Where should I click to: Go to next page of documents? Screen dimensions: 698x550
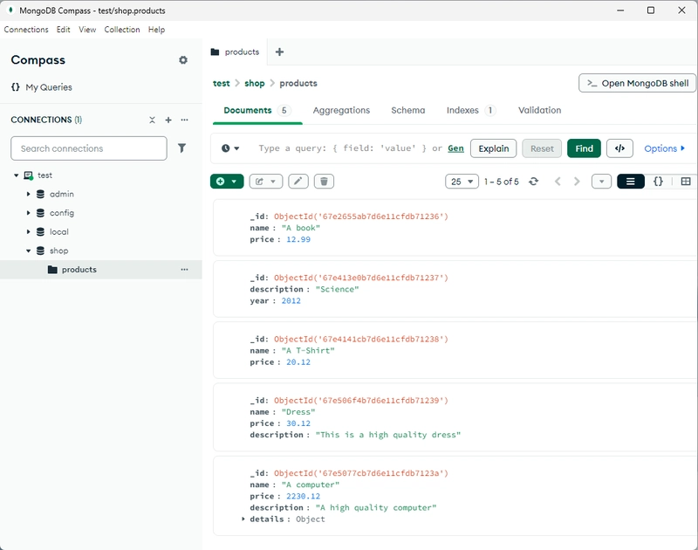click(x=577, y=182)
